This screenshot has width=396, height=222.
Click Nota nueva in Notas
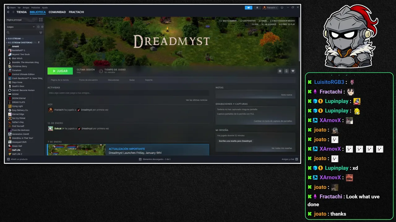286,95
